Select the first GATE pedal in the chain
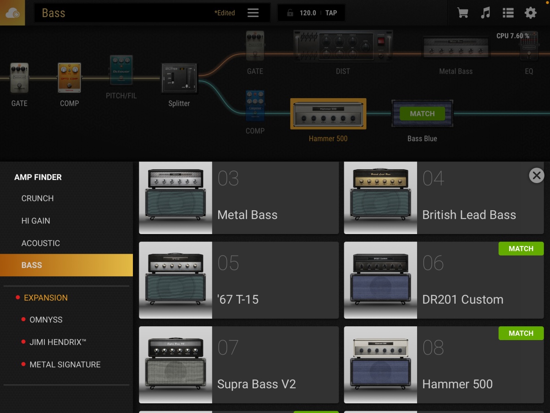Screen dimensions: 550x413 pos(19,78)
